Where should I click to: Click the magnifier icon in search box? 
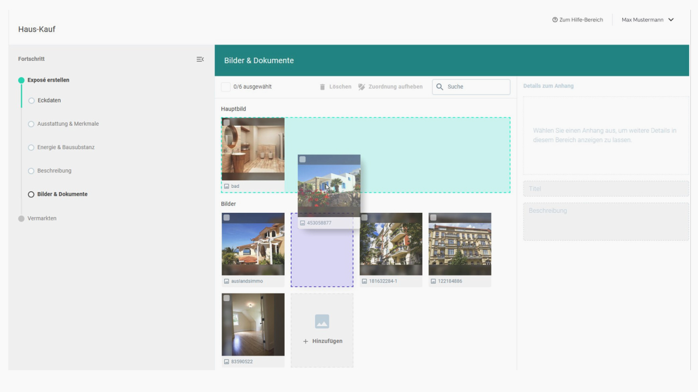click(x=440, y=87)
